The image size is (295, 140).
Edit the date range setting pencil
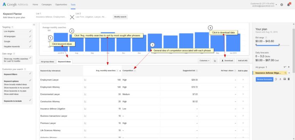(30, 58)
